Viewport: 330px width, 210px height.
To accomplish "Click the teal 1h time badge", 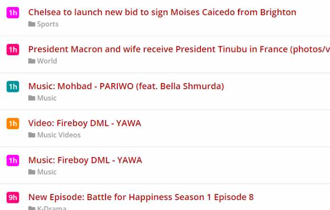I will pyautogui.click(x=13, y=86).
